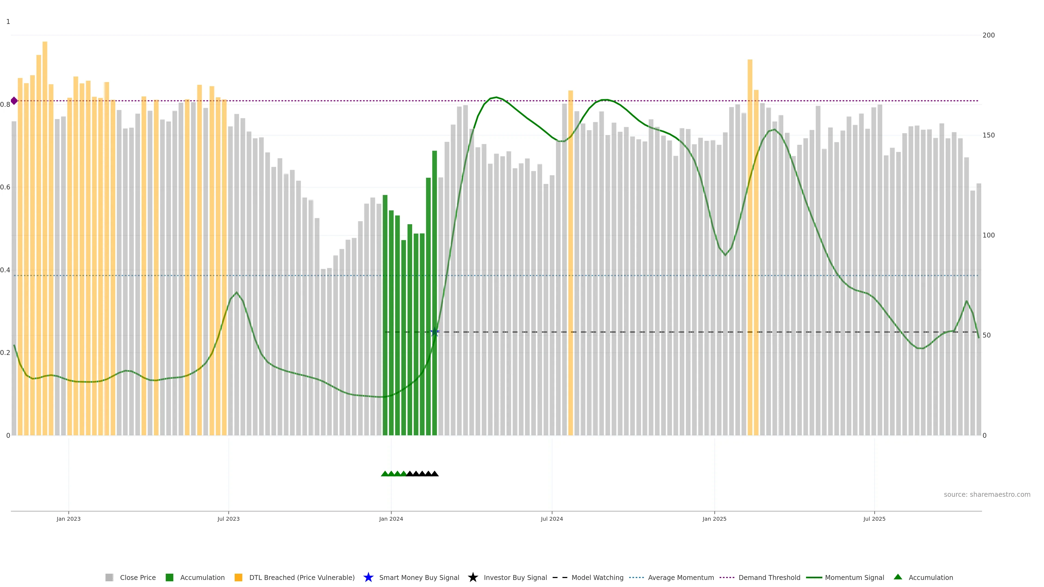This screenshot has width=1044, height=587.
Task: Click the green Accumulation triangle legend icon
Action: pos(898,577)
